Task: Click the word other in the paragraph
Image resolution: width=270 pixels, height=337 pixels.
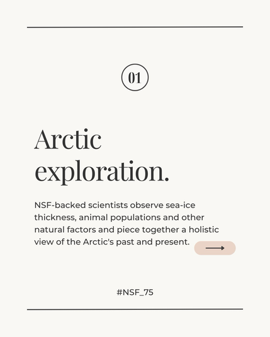Action: (193, 218)
